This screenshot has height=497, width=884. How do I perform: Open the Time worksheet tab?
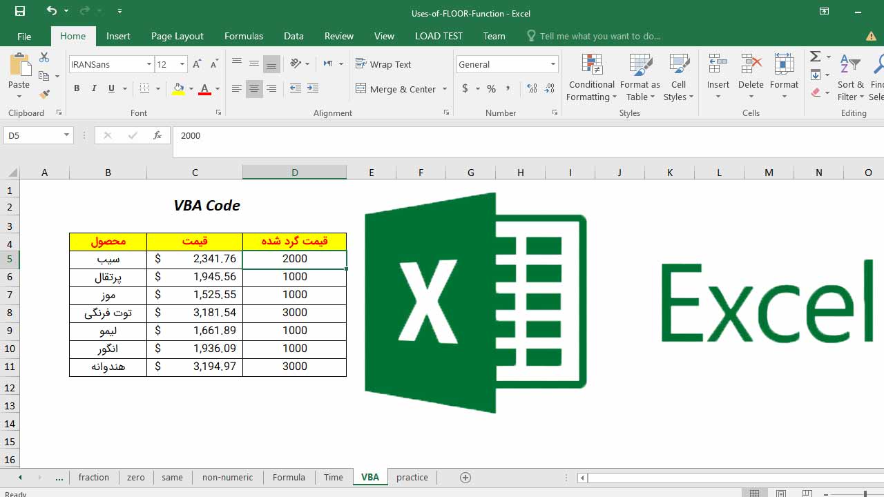pyautogui.click(x=334, y=477)
